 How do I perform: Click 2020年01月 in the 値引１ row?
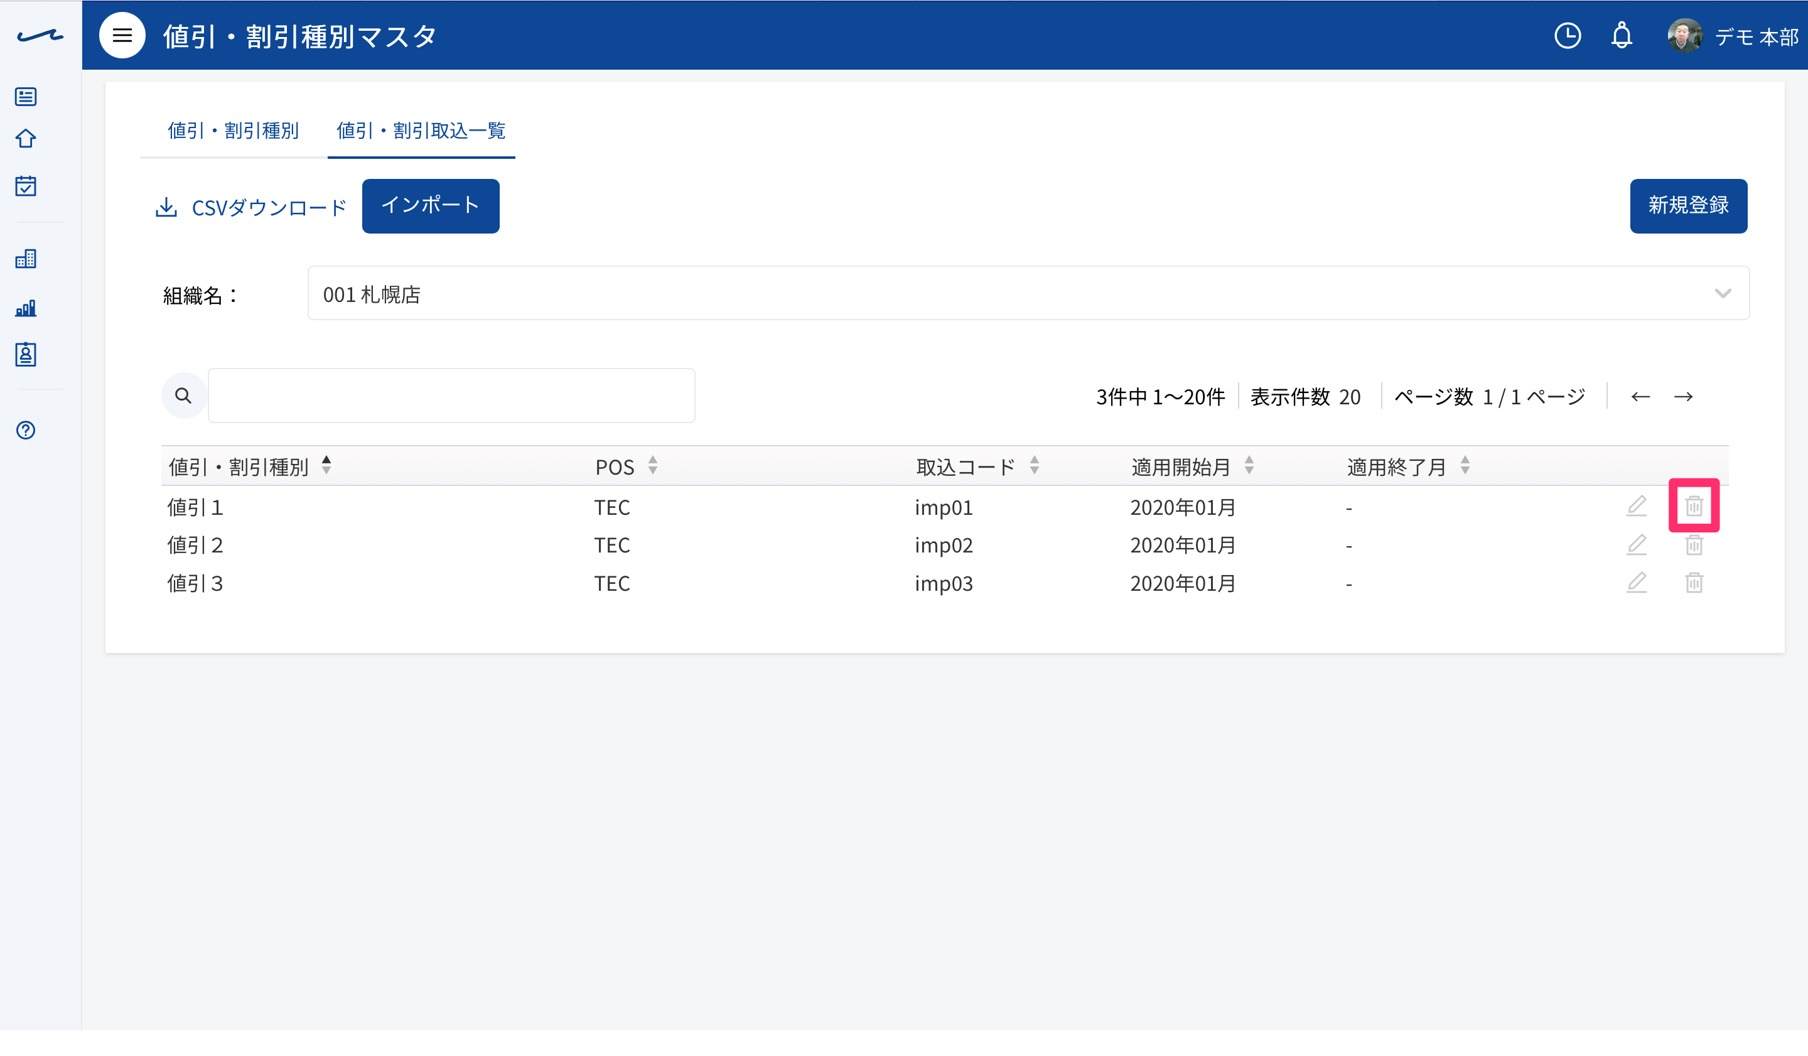coord(1182,507)
